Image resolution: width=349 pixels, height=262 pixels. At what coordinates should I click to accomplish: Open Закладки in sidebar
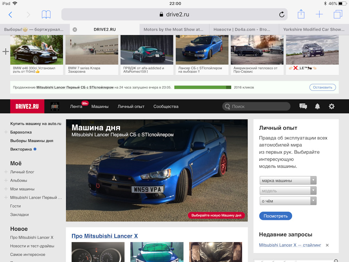(19, 215)
